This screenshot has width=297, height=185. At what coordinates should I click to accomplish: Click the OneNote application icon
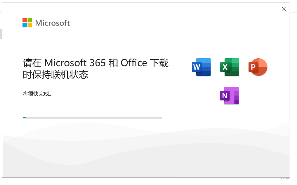click(x=229, y=96)
